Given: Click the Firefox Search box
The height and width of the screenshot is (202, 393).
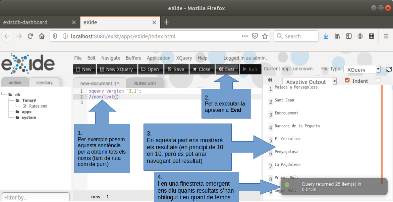Looking at the screenshot, I should (296, 36).
